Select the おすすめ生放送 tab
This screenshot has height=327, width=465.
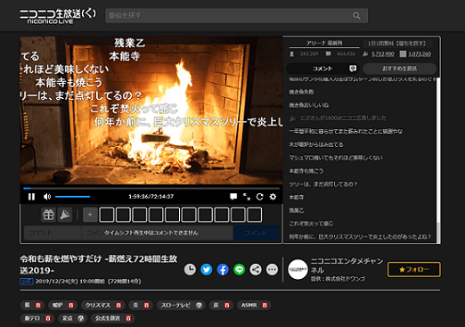point(399,69)
